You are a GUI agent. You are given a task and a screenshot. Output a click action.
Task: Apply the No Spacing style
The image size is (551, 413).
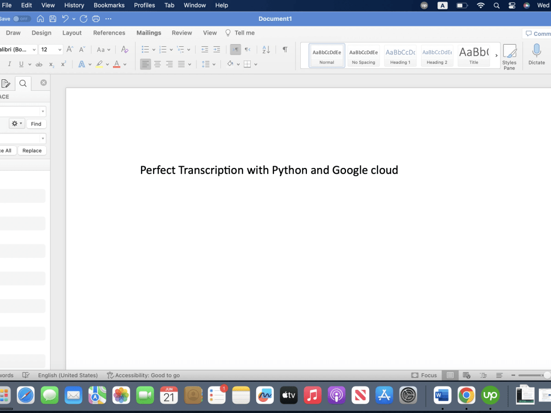(x=364, y=55)
